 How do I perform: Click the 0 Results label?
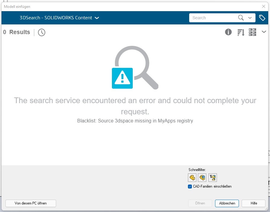tap(17, 32)
